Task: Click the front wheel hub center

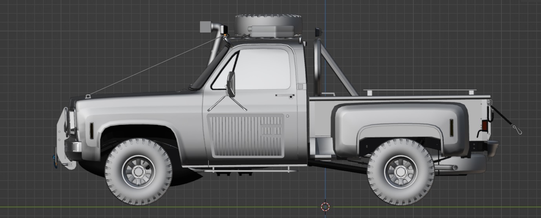Action: click(x=138, y=171)
